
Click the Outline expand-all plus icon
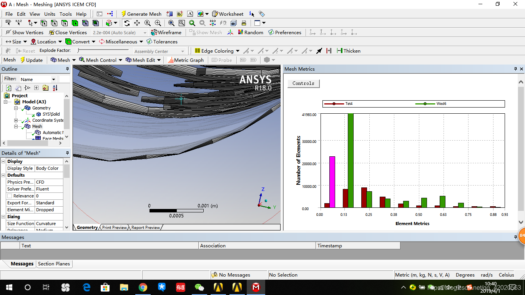click(36, 88)
